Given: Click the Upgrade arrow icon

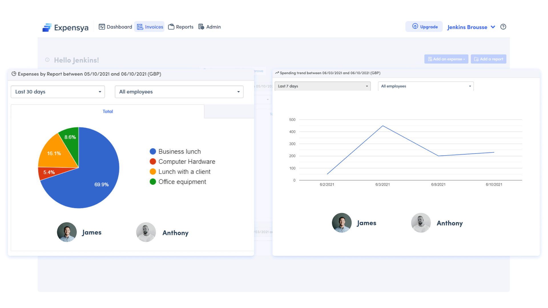Looking at the screenshot, I should (x=414, y=26).
